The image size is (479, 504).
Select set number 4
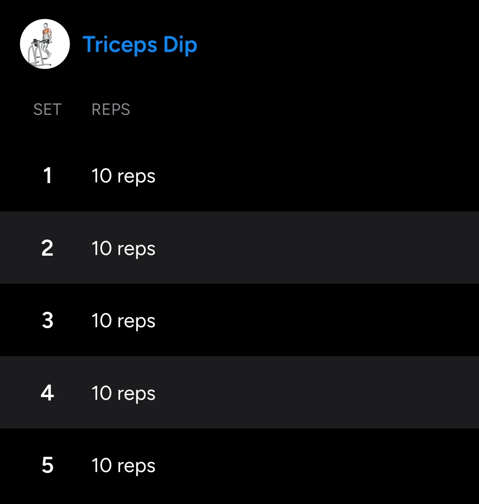coord(47,393)
